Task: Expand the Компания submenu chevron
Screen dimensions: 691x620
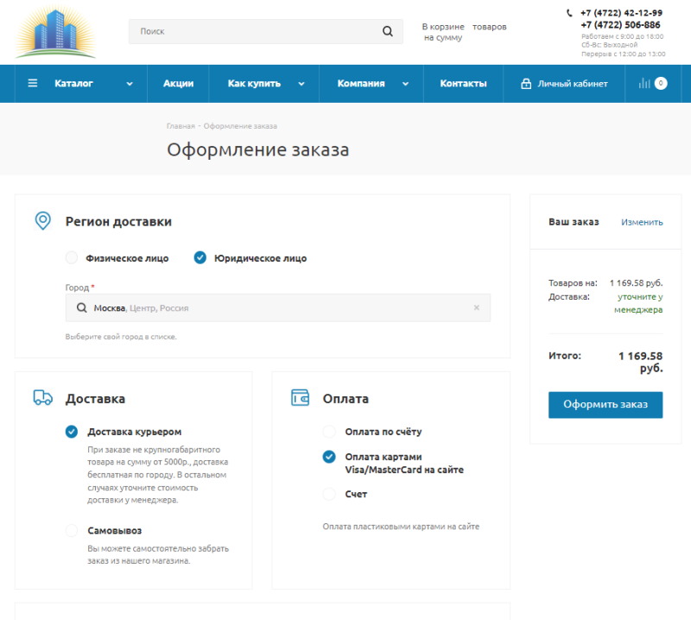Action: 404,84
